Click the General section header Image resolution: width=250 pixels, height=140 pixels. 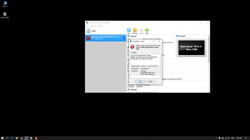point(134,36)
